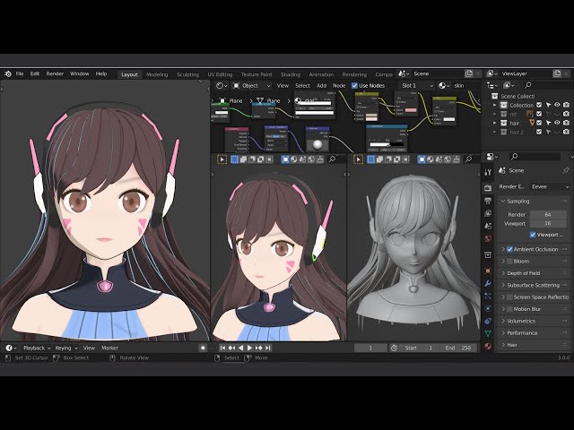The width and height of the screenshot is (574, 430).
Task: Enable the Bloom checkbox
Action: point(509,262)
